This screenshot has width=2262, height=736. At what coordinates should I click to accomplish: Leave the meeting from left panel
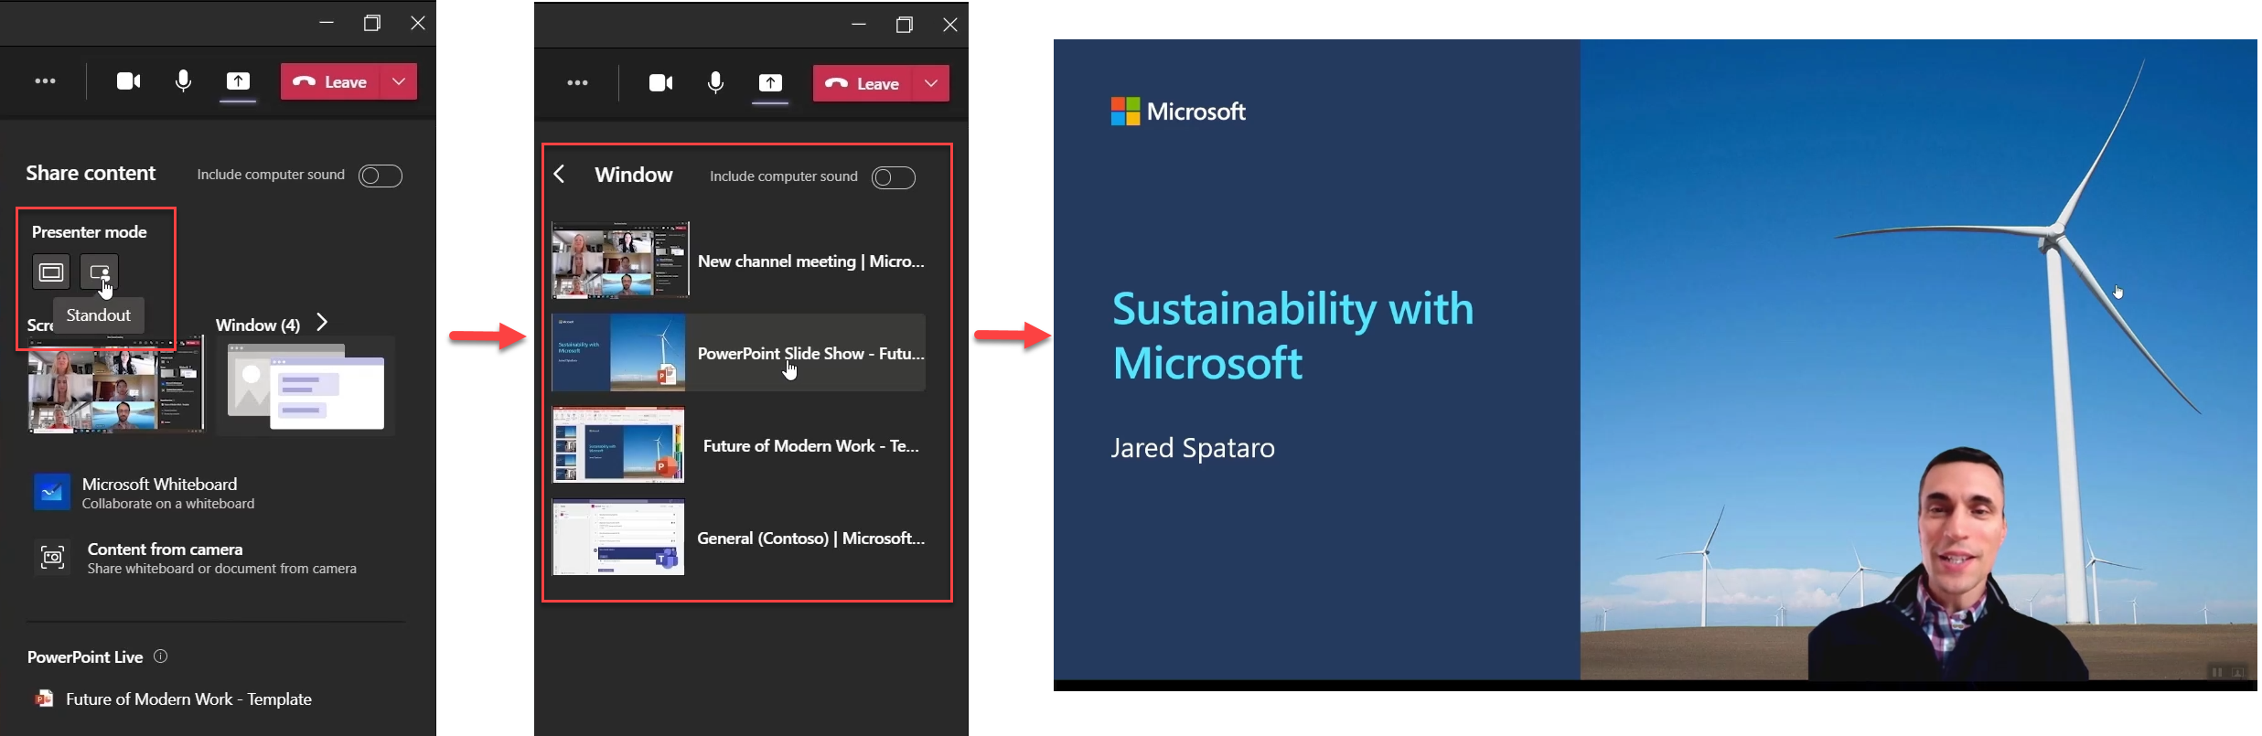(330, 81)
